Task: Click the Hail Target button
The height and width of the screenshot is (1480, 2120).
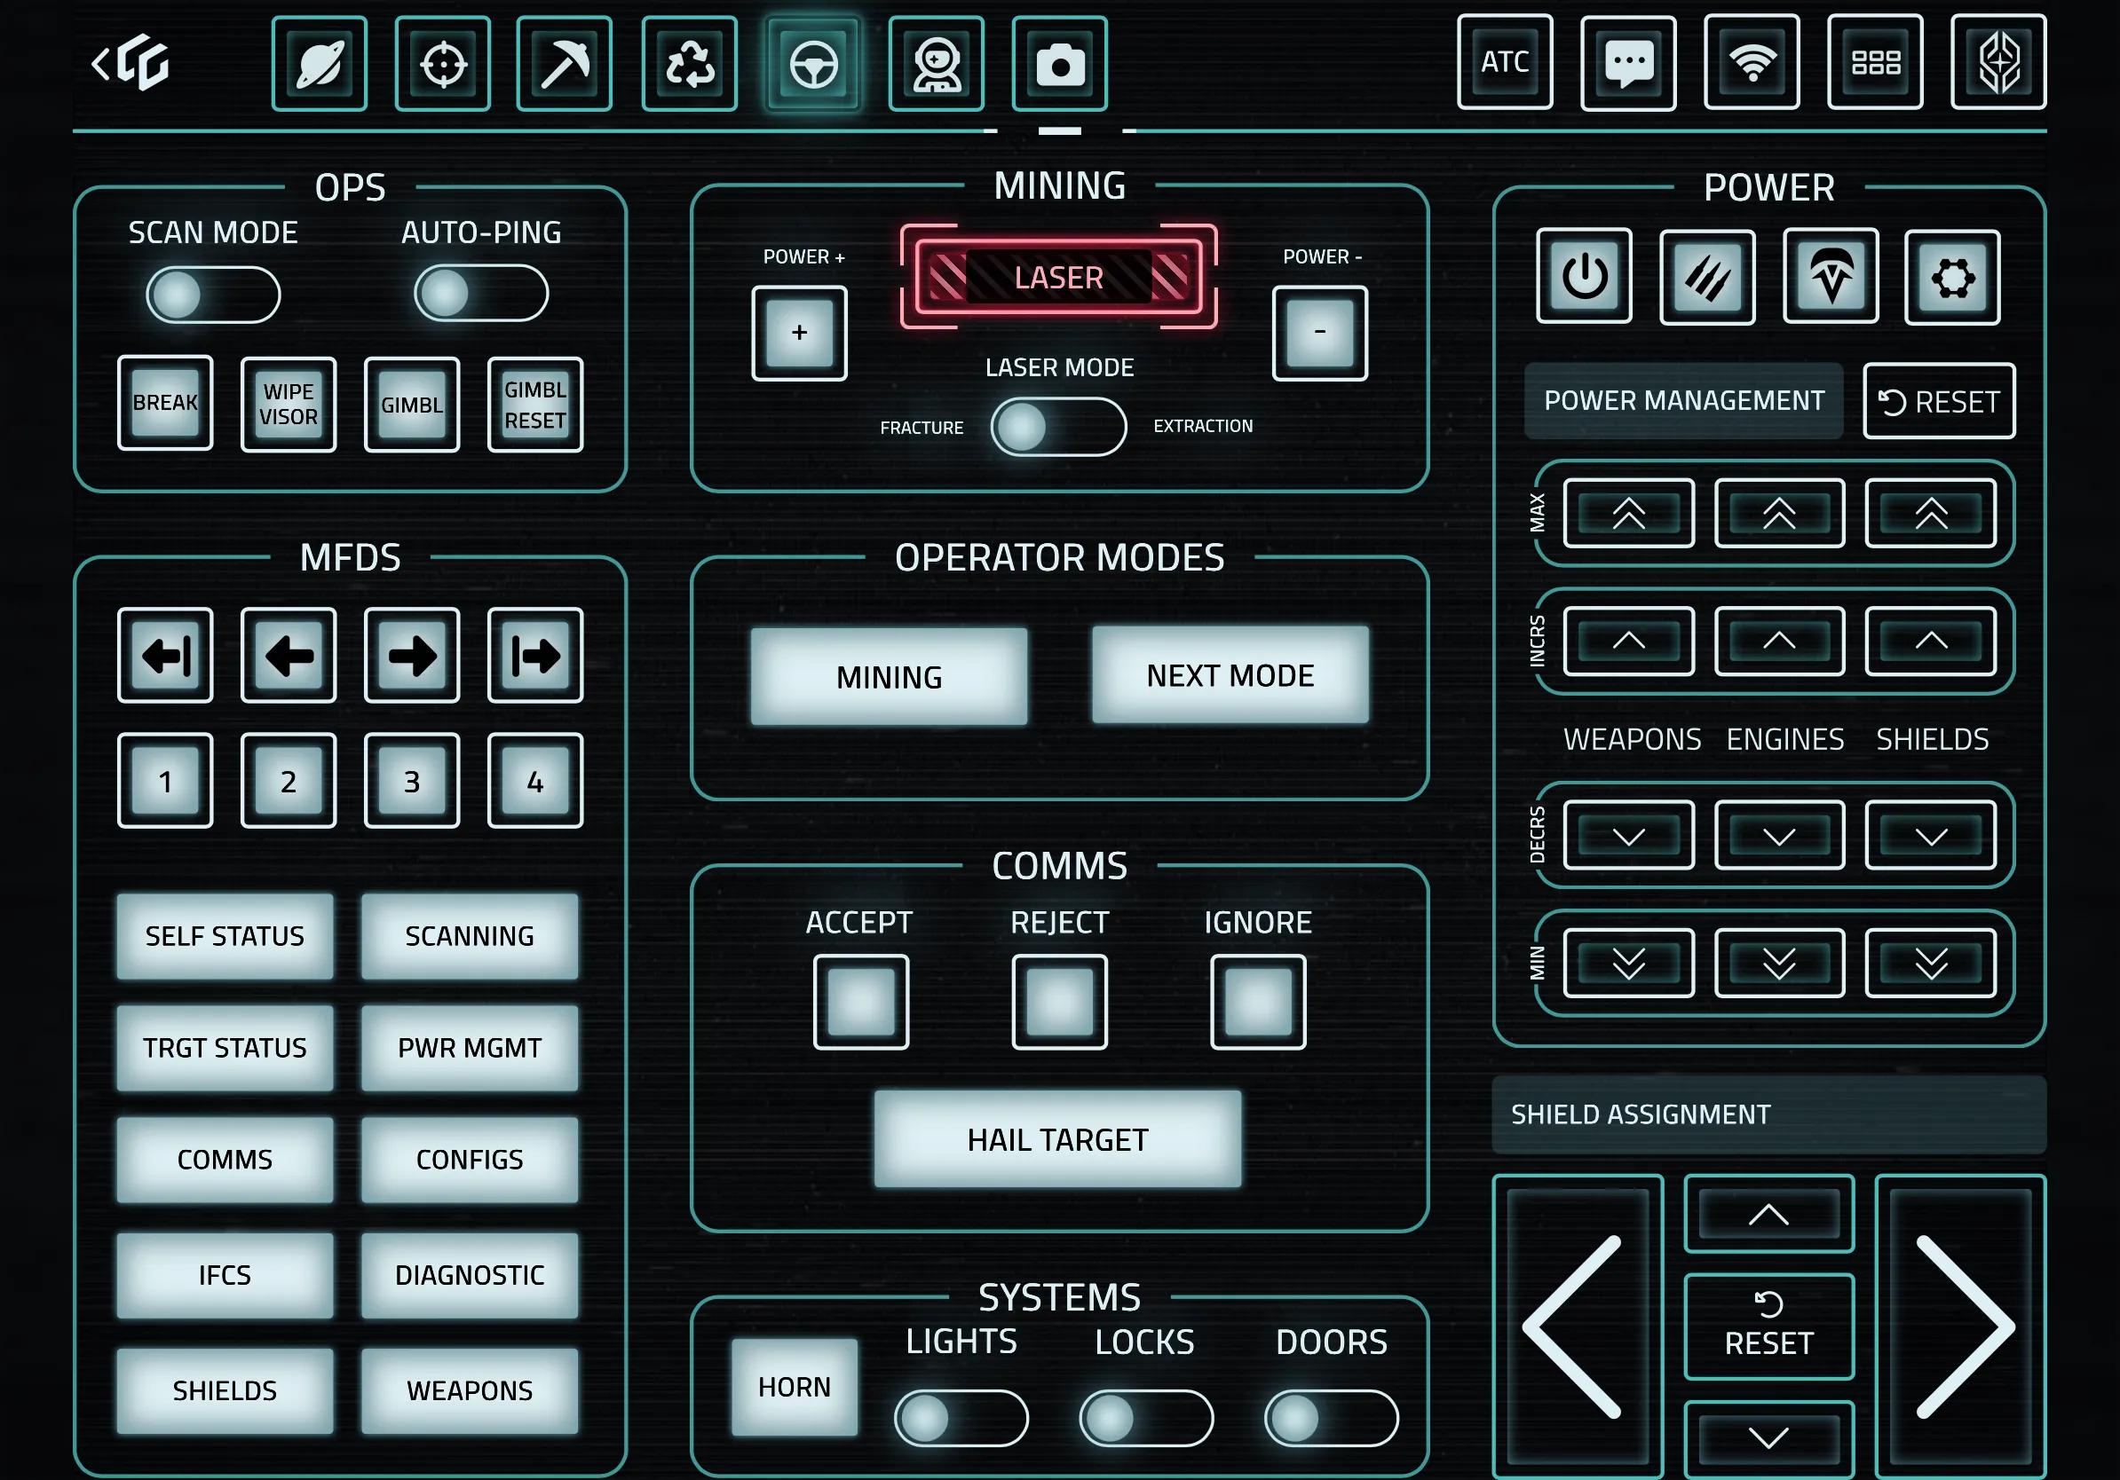Action: [x=1057, y=1139]
